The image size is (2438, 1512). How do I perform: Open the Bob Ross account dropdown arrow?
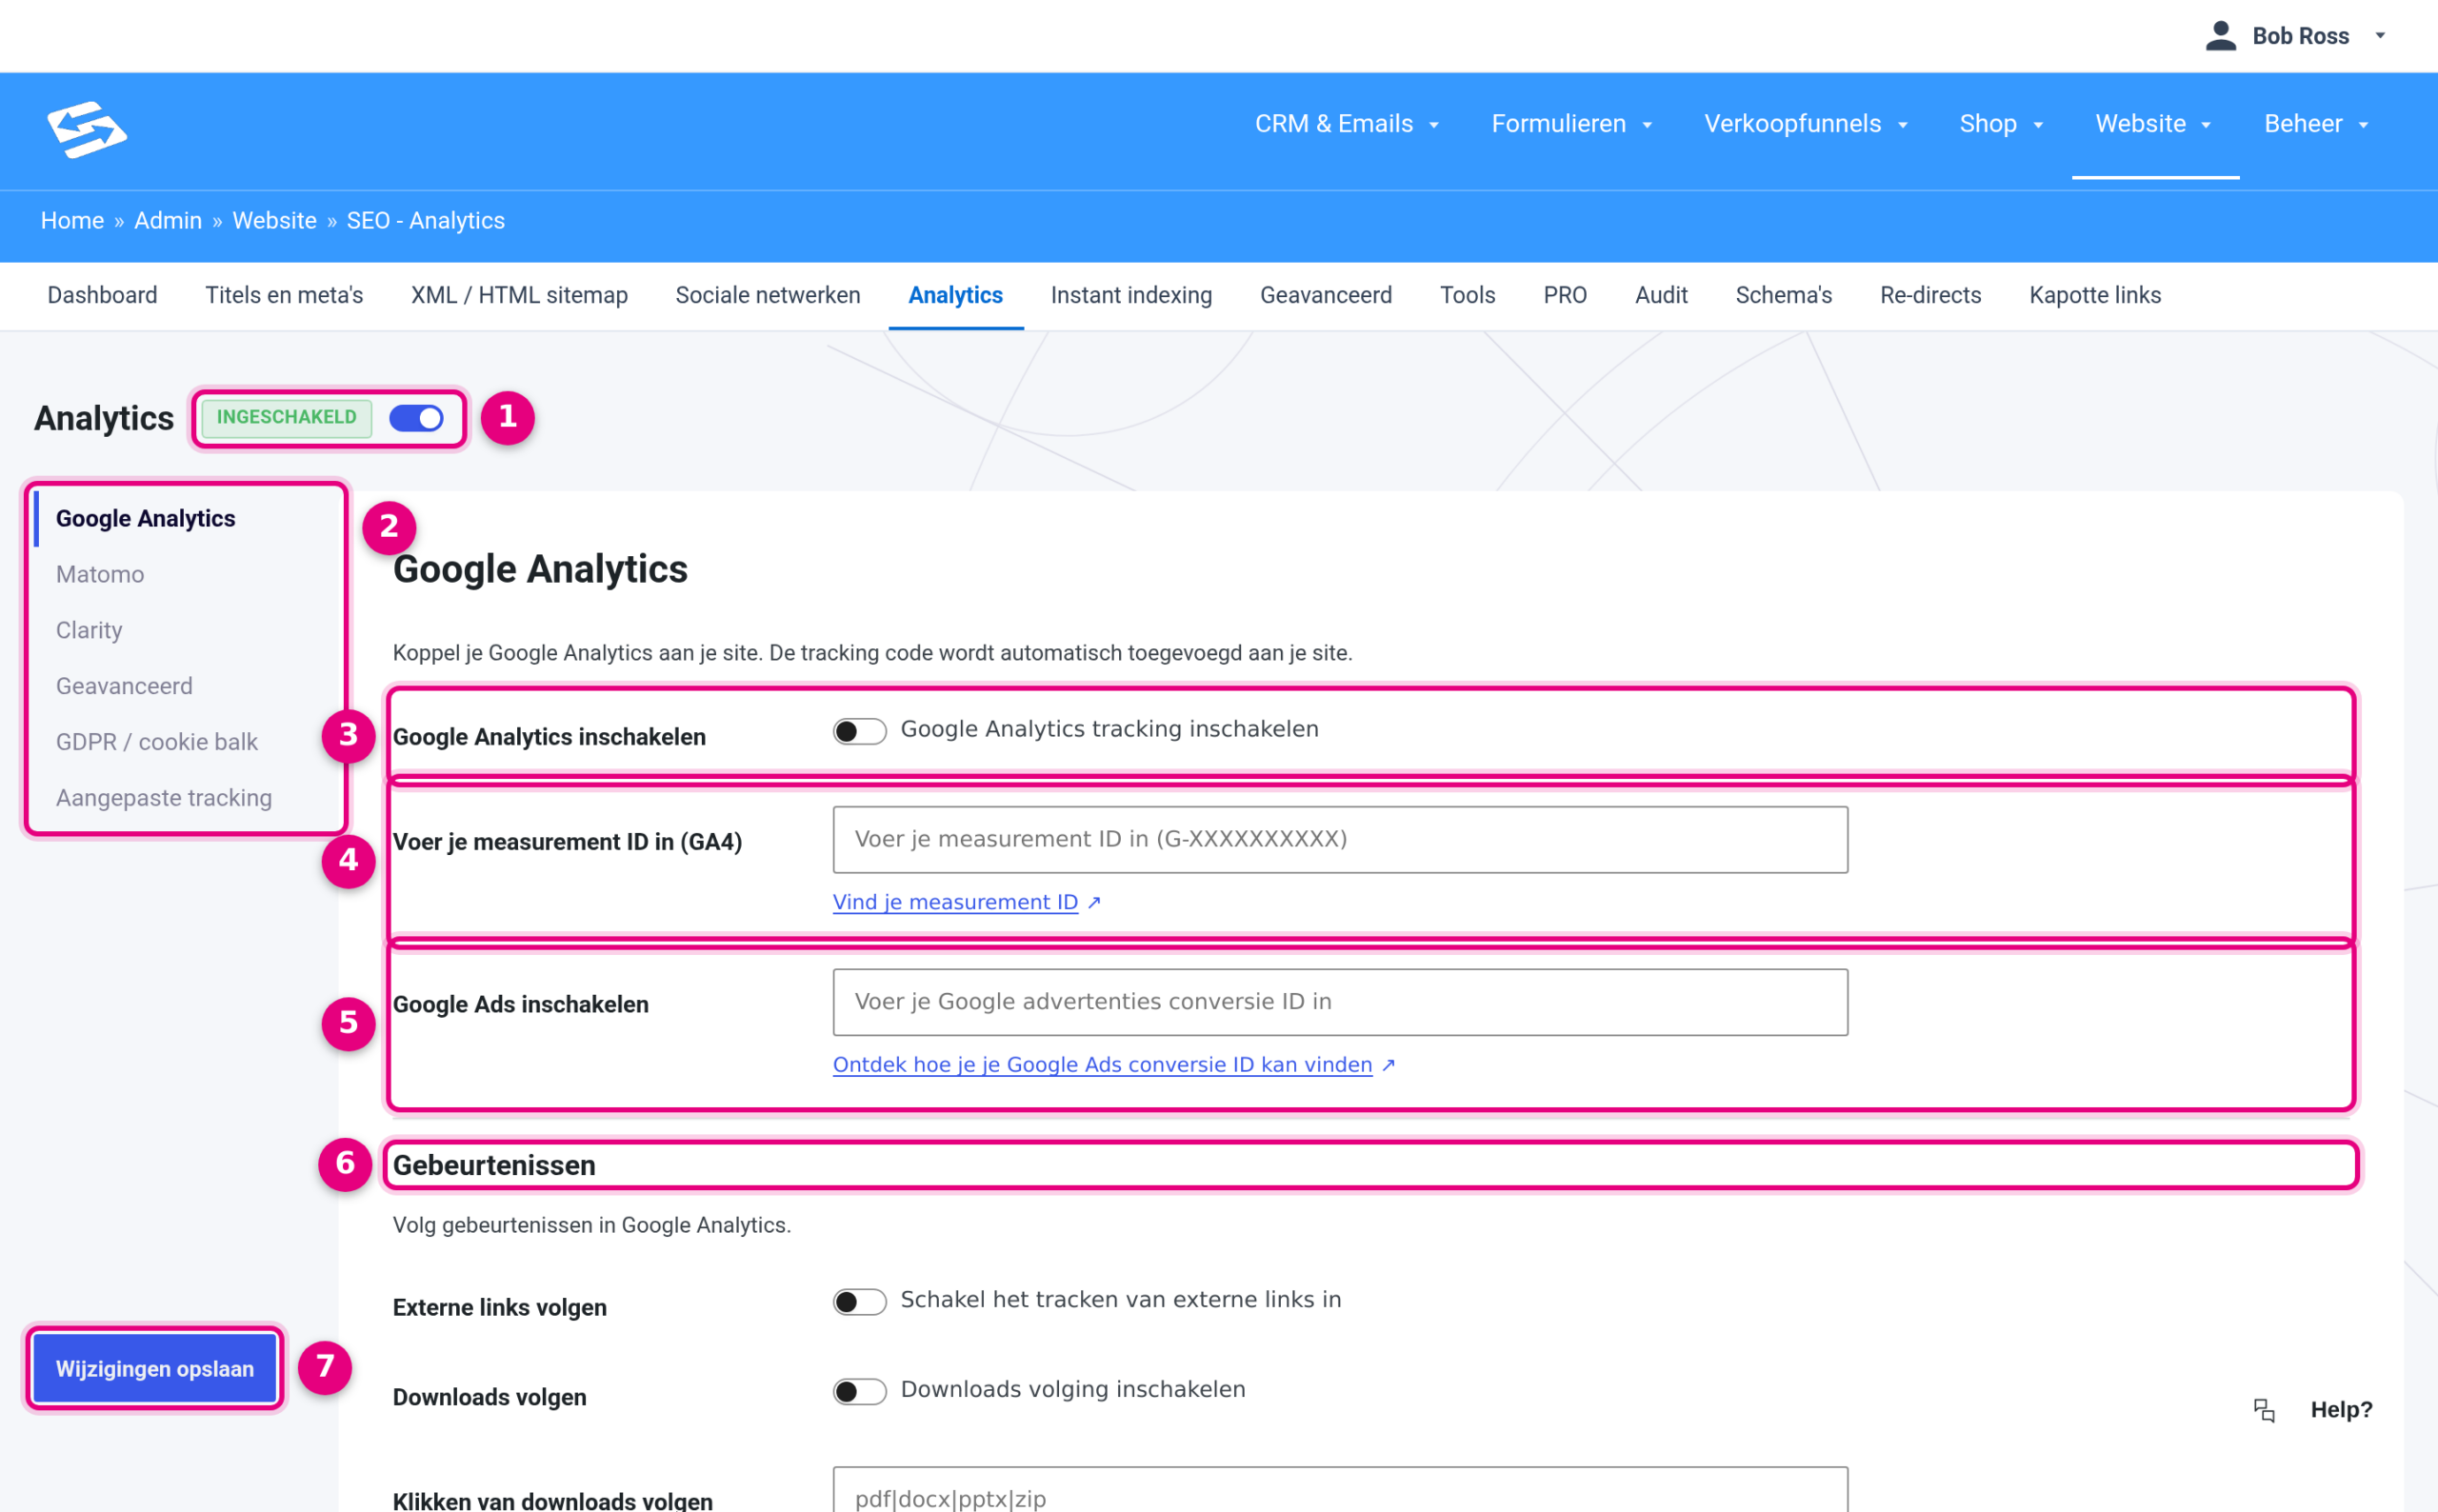pos(2380,36)
